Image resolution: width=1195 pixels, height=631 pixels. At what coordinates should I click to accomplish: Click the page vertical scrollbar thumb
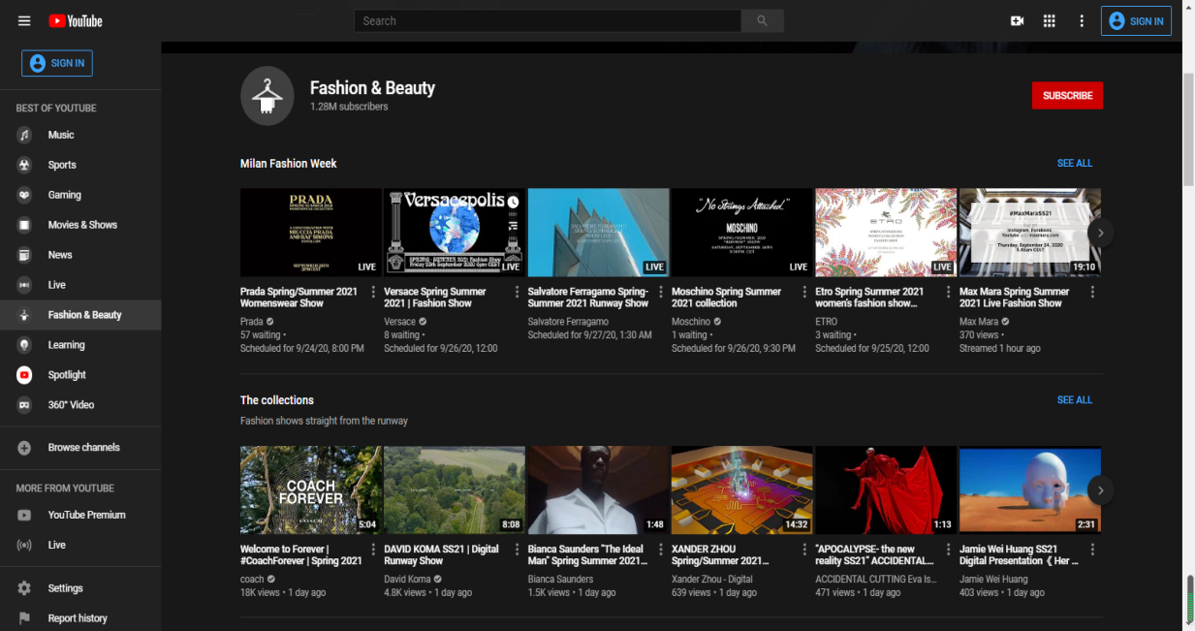[x=1188, y=128]
